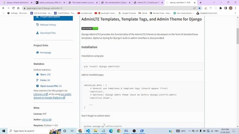Open Microsoft Edge from taskbar

tap(111, 131)
